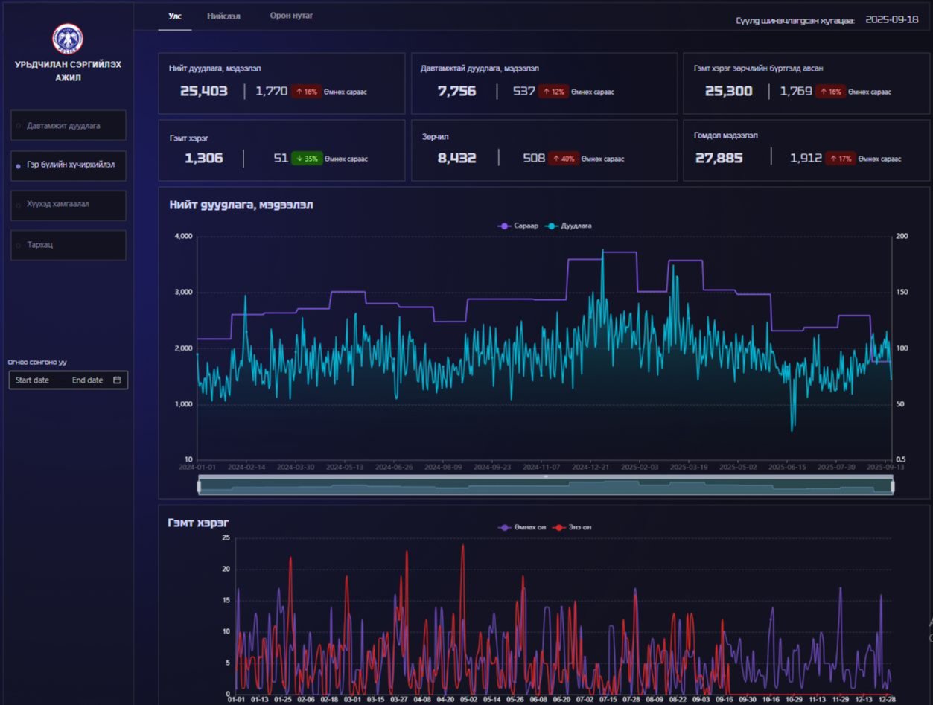Click the red 40% increase badge in Зөрчил card
The width and height of the screenshot is (933, 705).
[563, 158]
